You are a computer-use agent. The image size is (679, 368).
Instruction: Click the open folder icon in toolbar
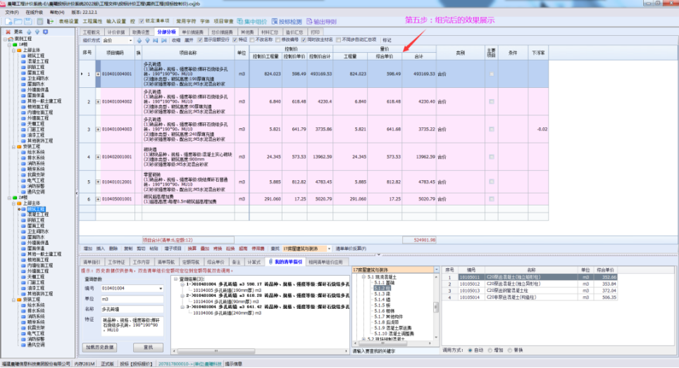coord(18,22)
